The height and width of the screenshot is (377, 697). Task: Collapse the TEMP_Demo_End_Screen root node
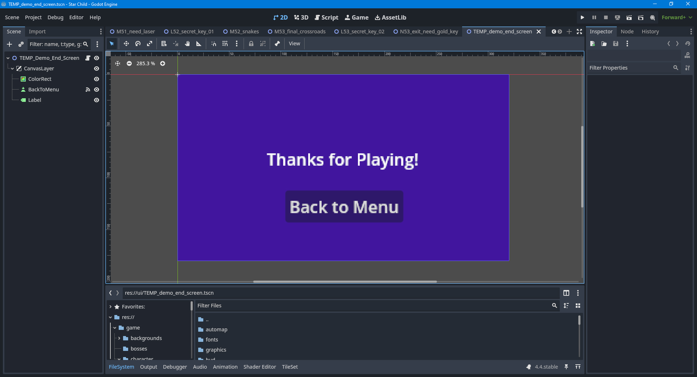click(8, 58)
